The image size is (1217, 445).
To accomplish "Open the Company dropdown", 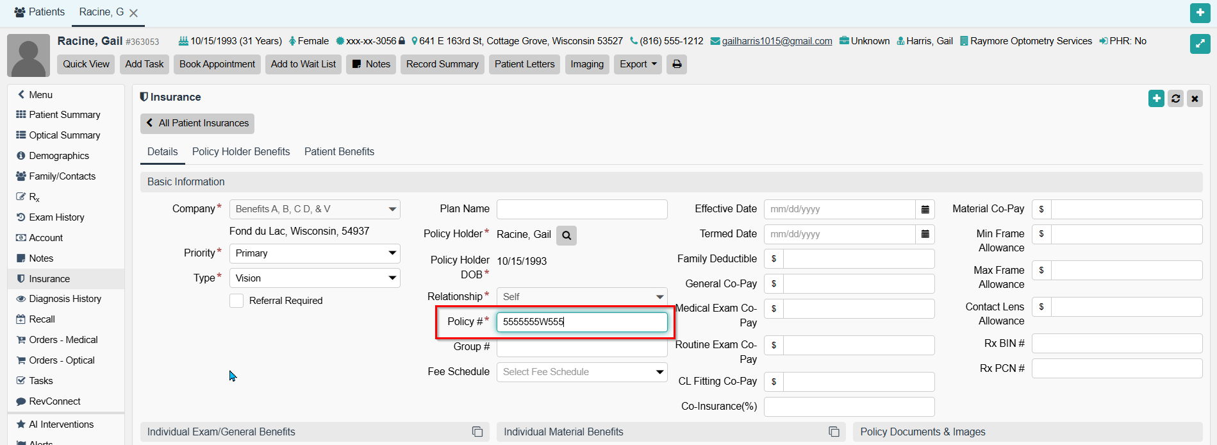I will click(315, 210).
